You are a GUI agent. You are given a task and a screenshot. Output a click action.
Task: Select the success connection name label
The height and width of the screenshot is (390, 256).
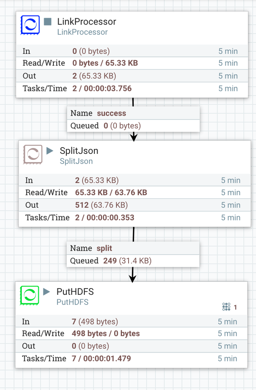tap(111, 113)
